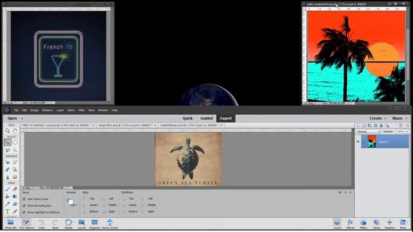
Task: Toggle Auto Select Layer checkbox
Action: tap(24, 199)
